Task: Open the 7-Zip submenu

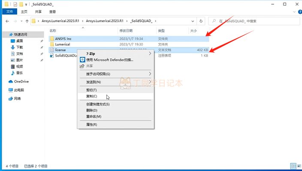Action: coord(115,54)
